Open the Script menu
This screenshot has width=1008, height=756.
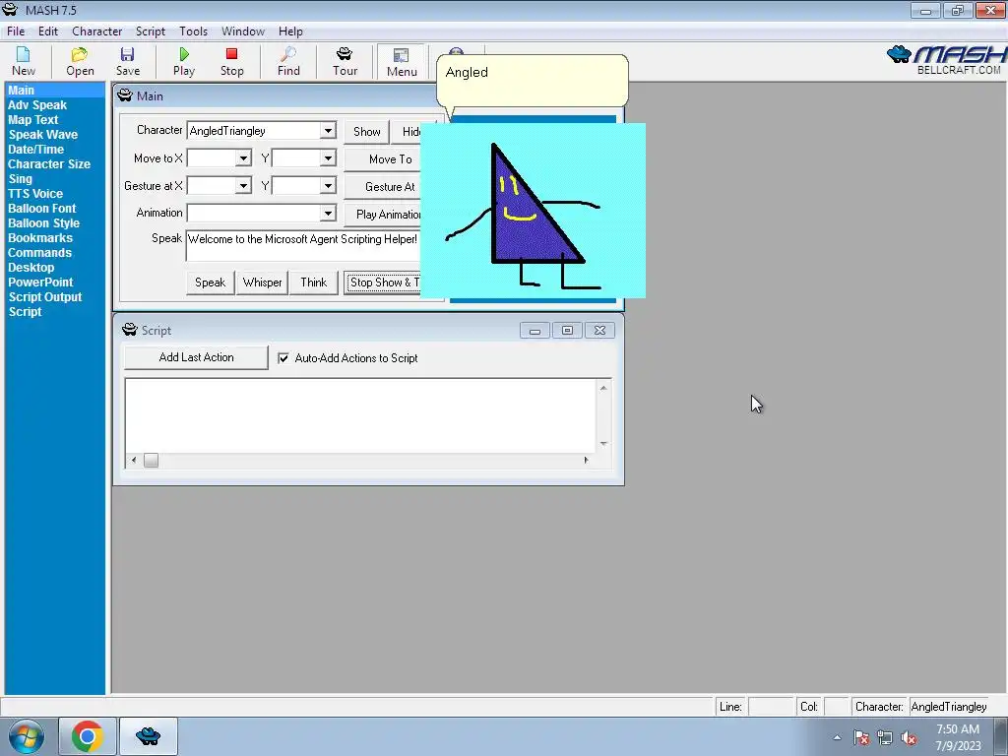tap(151, 31)
